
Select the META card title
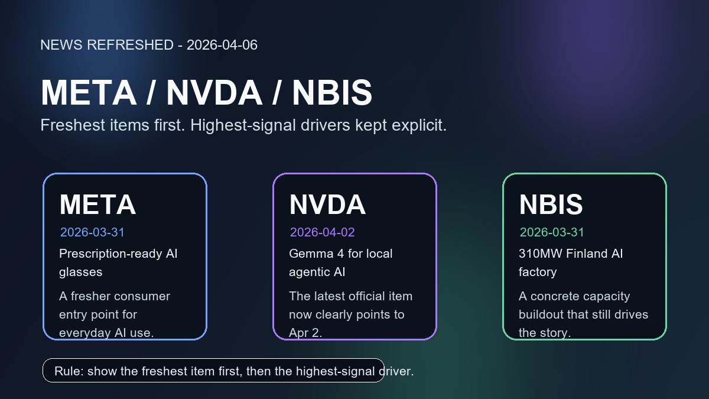pyautogui.click(x=97, y=205)
